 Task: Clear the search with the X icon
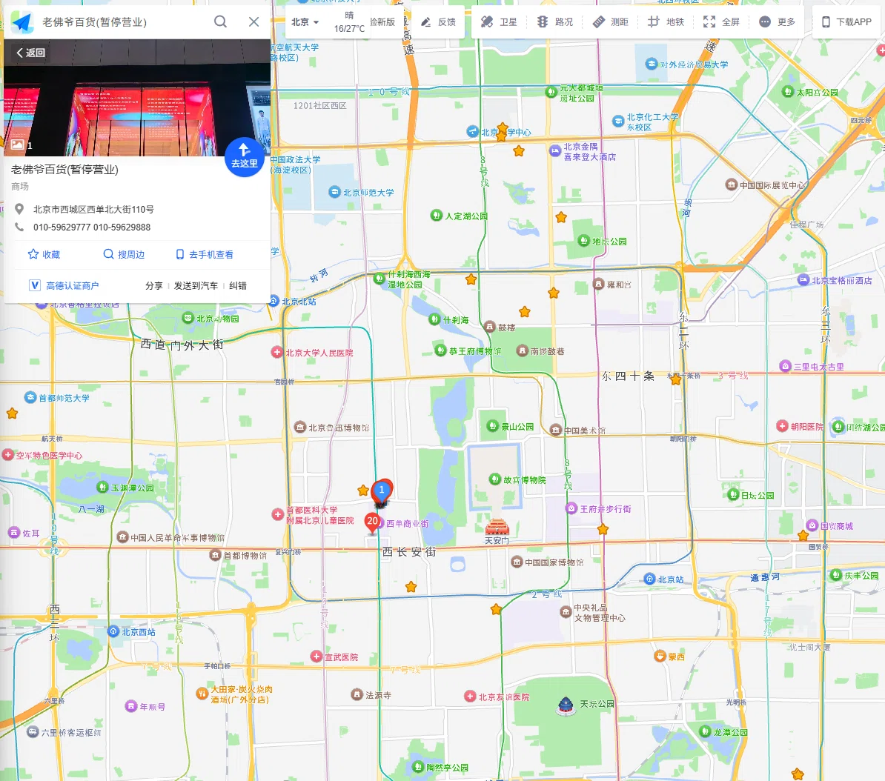click(x=254, y=21)
